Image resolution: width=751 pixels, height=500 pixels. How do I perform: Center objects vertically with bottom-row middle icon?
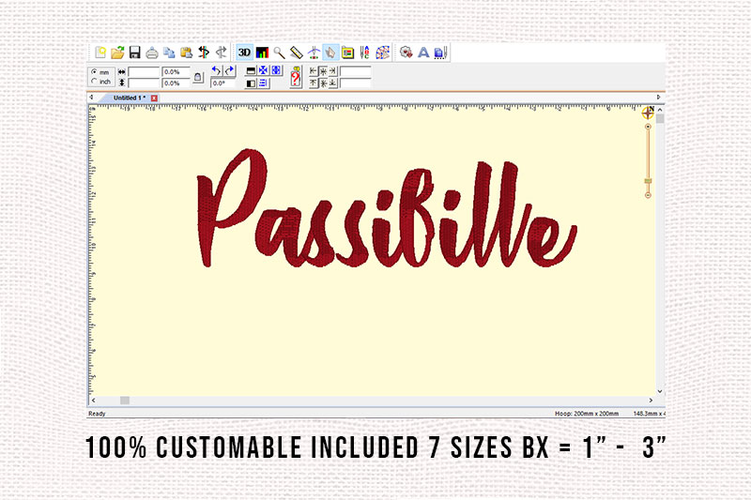(323, 83)
